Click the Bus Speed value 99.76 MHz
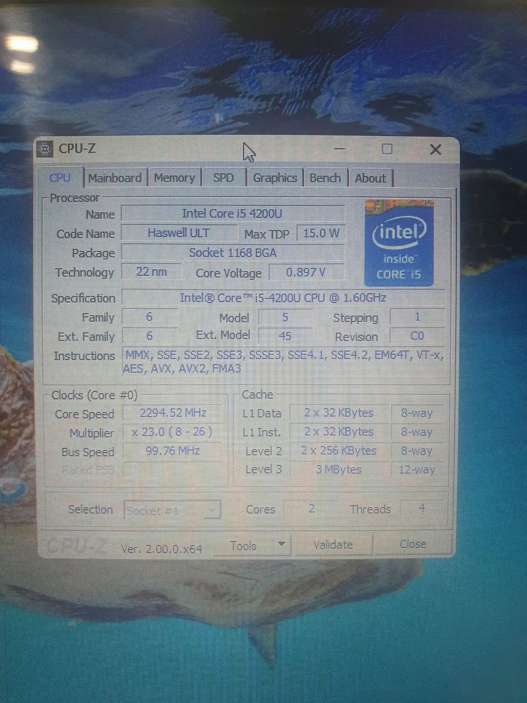 tap(173, 451)
